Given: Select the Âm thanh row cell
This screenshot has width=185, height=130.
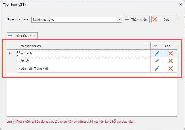Looking at the screenshot, I should click(84, 53).
